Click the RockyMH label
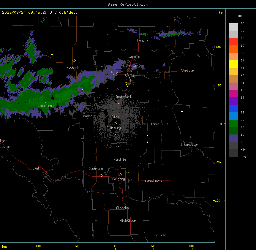Image resolution: width=256 pixels, height=250 pixels. (73, 67)
